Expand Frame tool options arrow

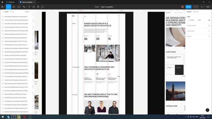16,7
